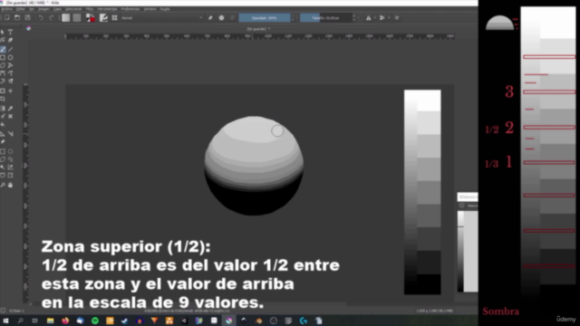Image resolution: width=580 pixels, height=326 pixels.
Task: Select the Color Sampler eyedropper tool
Action: (10, 109)
